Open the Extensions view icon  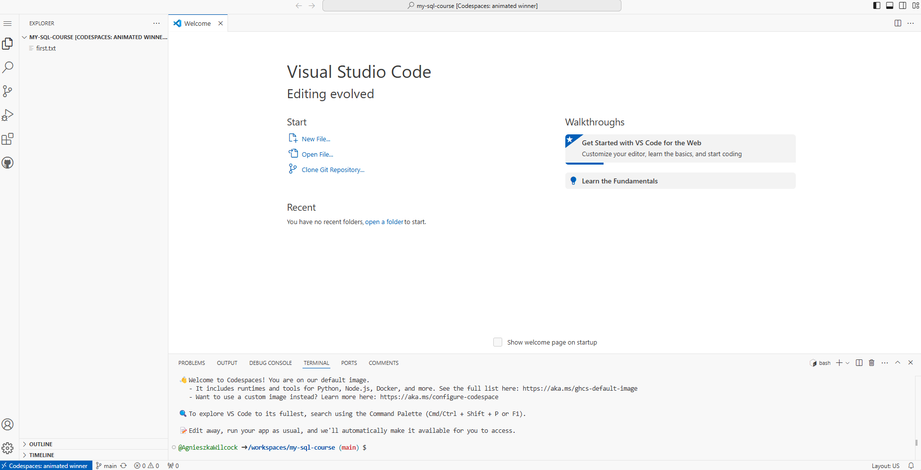[x=7, y=139]
